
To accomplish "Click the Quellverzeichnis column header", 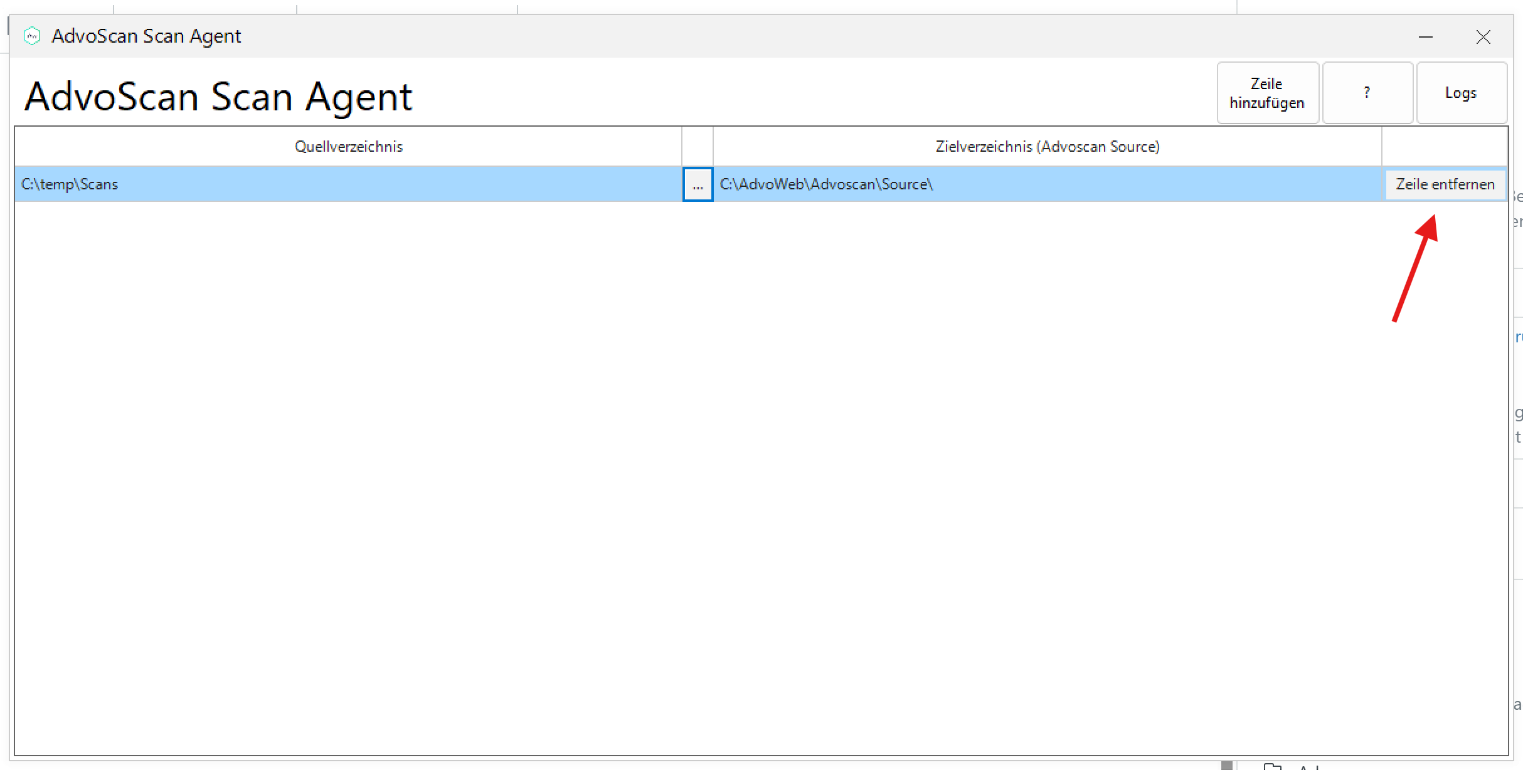I will point(349,146).
